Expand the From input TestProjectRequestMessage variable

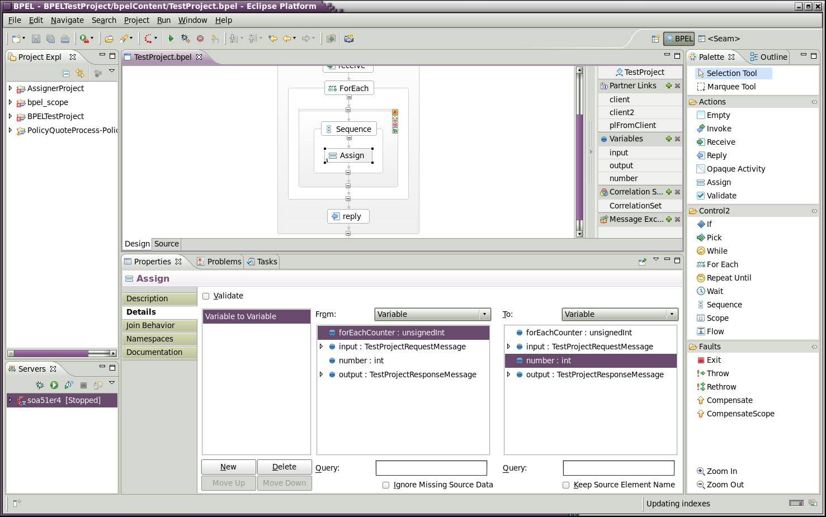pos(321,347)
